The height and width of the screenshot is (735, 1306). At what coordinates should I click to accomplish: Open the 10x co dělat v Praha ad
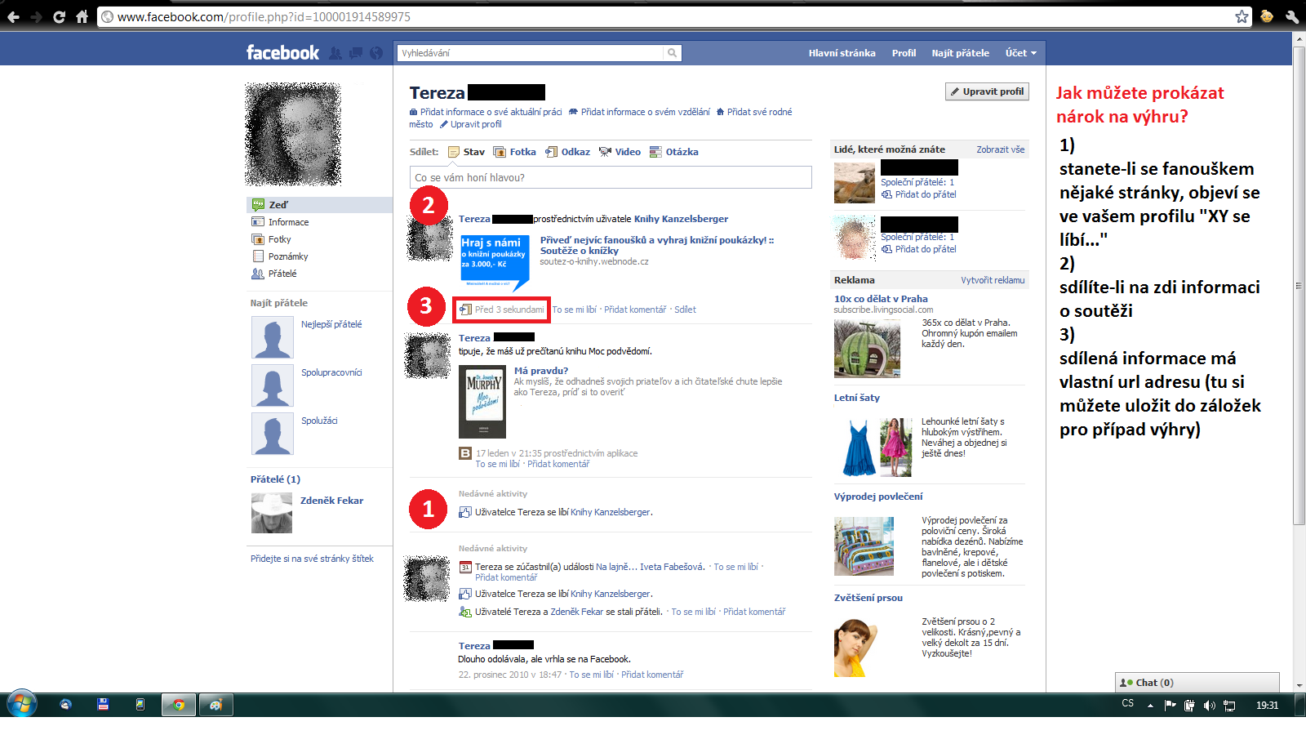pos(881,299)
